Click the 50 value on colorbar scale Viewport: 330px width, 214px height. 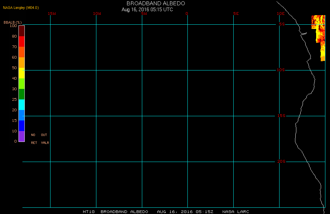point(14,67)
